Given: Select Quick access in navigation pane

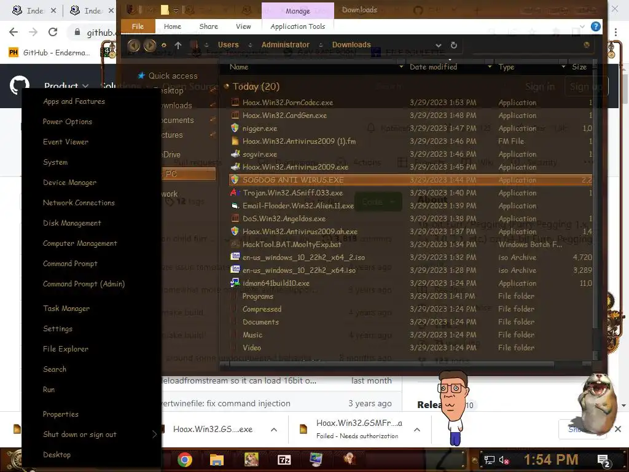Looking at the screenshot, I should pyautogui.click(x=173, y=76).
